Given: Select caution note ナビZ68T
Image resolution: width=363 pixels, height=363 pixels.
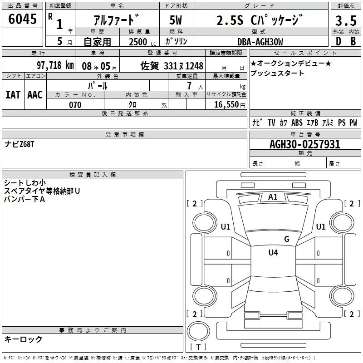Looking at the screenshot, I should [19, 144].
